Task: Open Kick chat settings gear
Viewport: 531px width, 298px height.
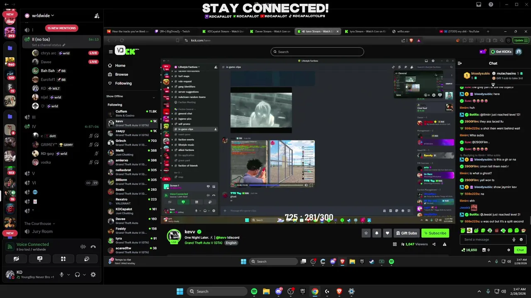Action: click(x=509, y=250)
